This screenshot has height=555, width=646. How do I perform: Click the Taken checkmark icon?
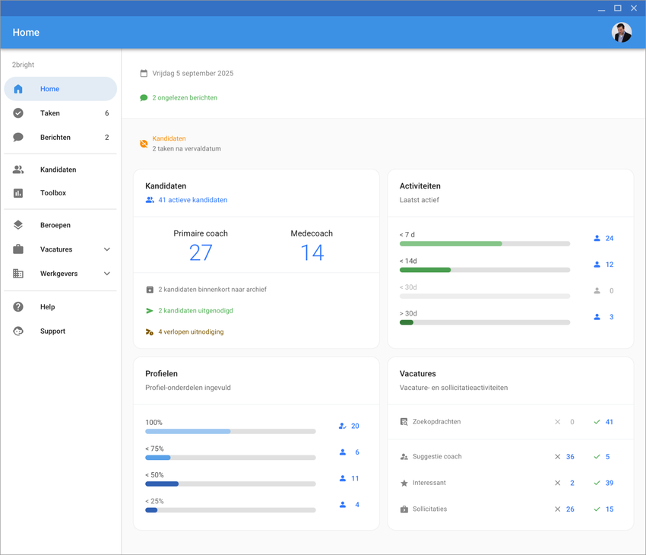coord(18,113)
